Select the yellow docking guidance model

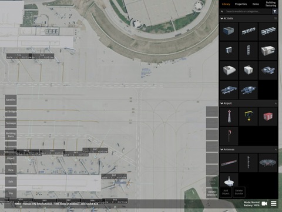coord(249,117)
